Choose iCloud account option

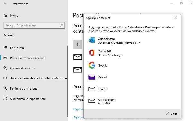coord(132,89)
